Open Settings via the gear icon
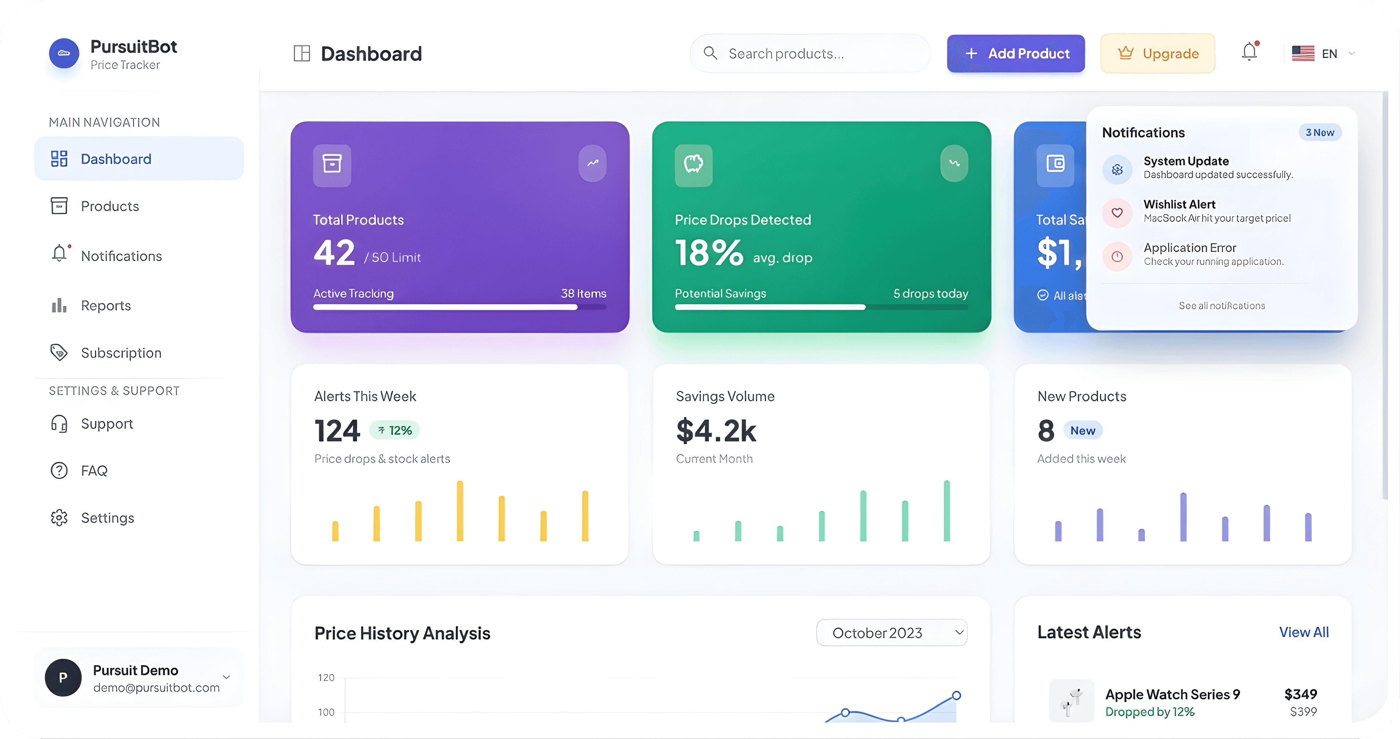This screenshot has width=1400, height=739. click(x=59, y=518)
